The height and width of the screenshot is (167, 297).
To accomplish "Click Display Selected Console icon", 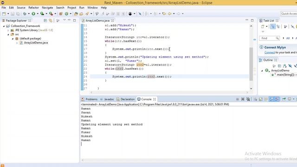I will pyautogui.click(x=289, y=99).
